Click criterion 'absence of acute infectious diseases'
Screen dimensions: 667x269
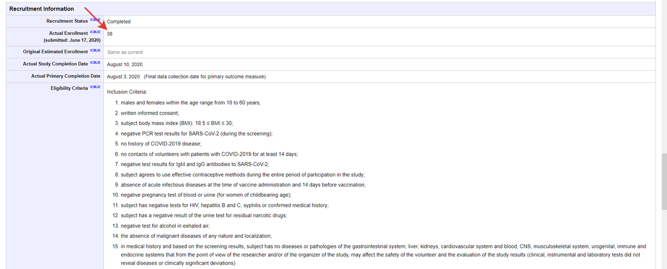[243, 184]
